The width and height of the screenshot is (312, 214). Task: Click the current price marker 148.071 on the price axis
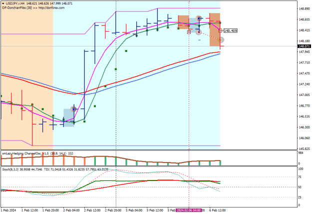(x=304, y=46)
